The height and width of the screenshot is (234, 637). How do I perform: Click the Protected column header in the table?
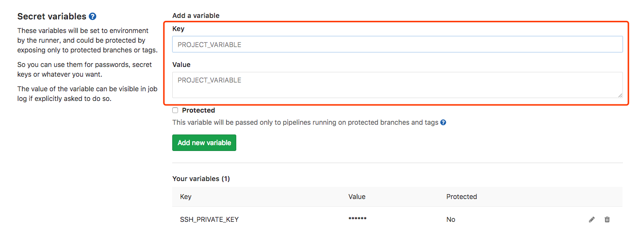coord(462,197)
